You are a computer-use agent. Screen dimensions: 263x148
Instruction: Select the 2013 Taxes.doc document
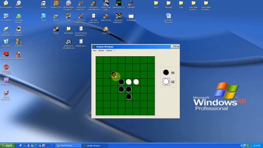168,18
